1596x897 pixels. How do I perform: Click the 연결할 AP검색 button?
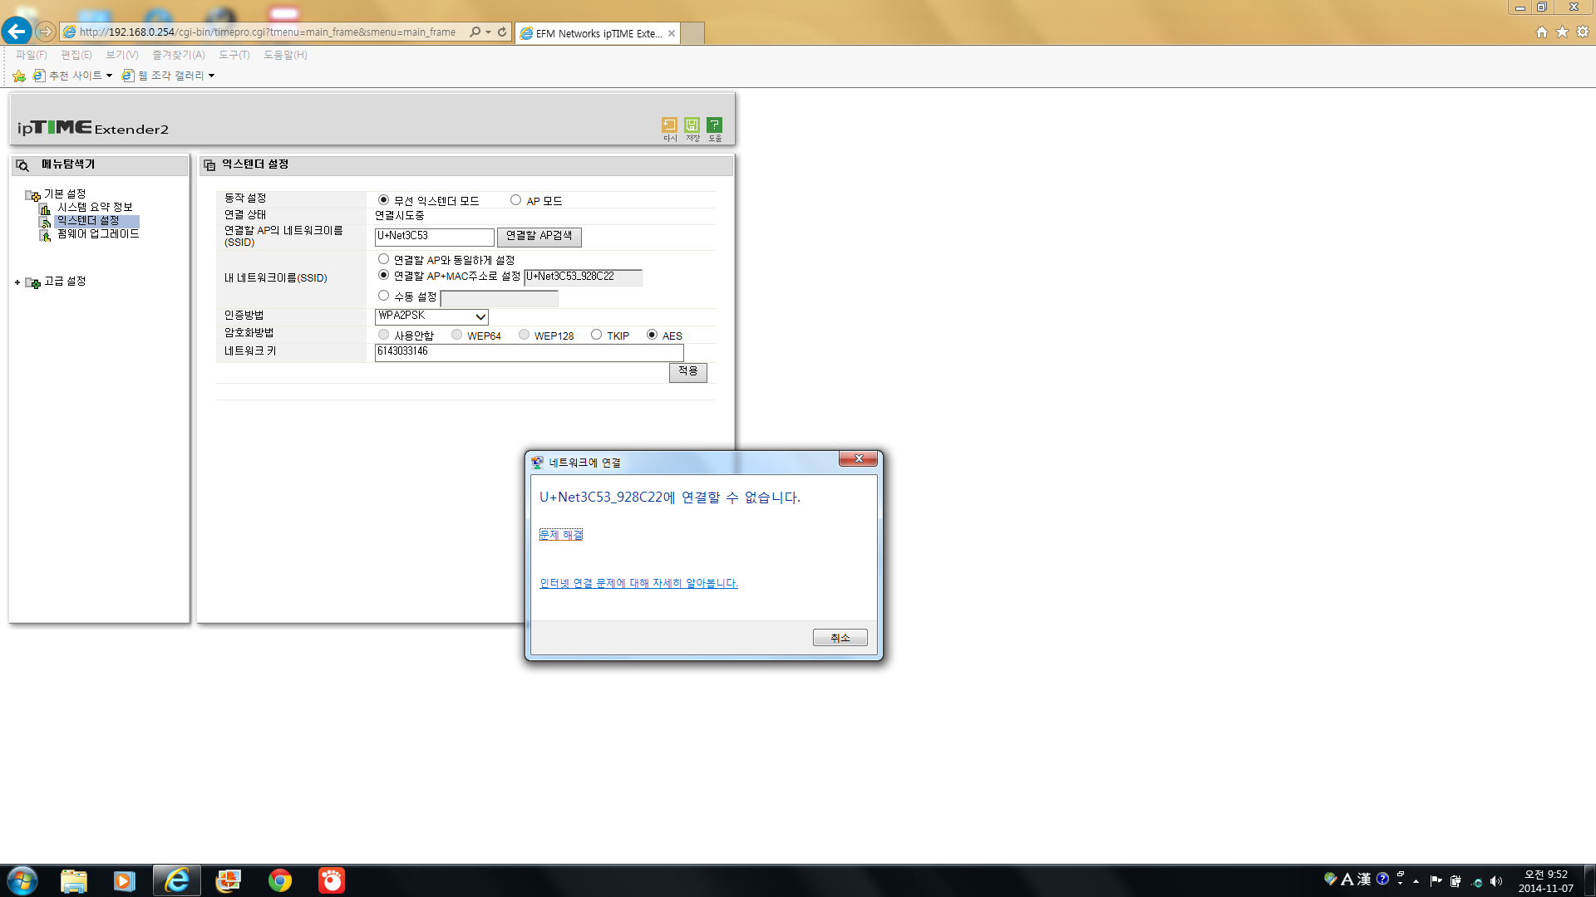click(x=539, y=237)
